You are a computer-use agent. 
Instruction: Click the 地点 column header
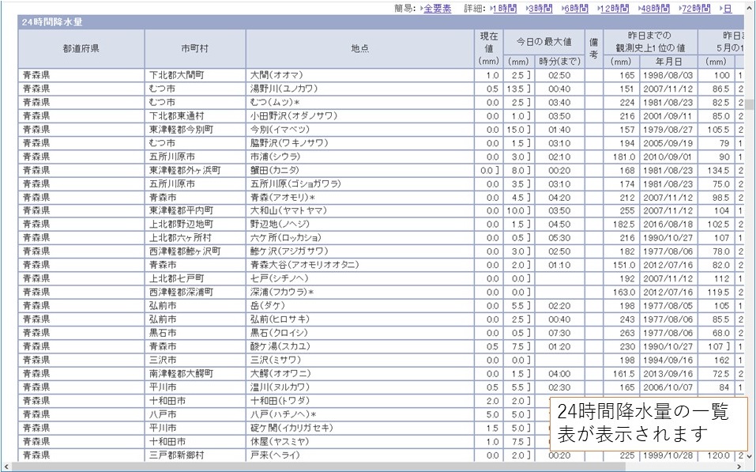tap(359, 48)
